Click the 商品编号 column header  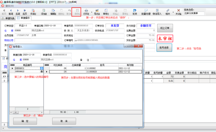(27, 65)
